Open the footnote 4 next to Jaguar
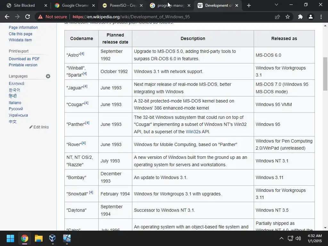This screenshot has height=246, width=328. [85, 86]
